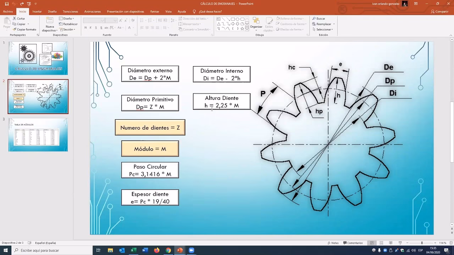
Task: Click Restablecer slide layout
Action: click(x=68, y=24)
